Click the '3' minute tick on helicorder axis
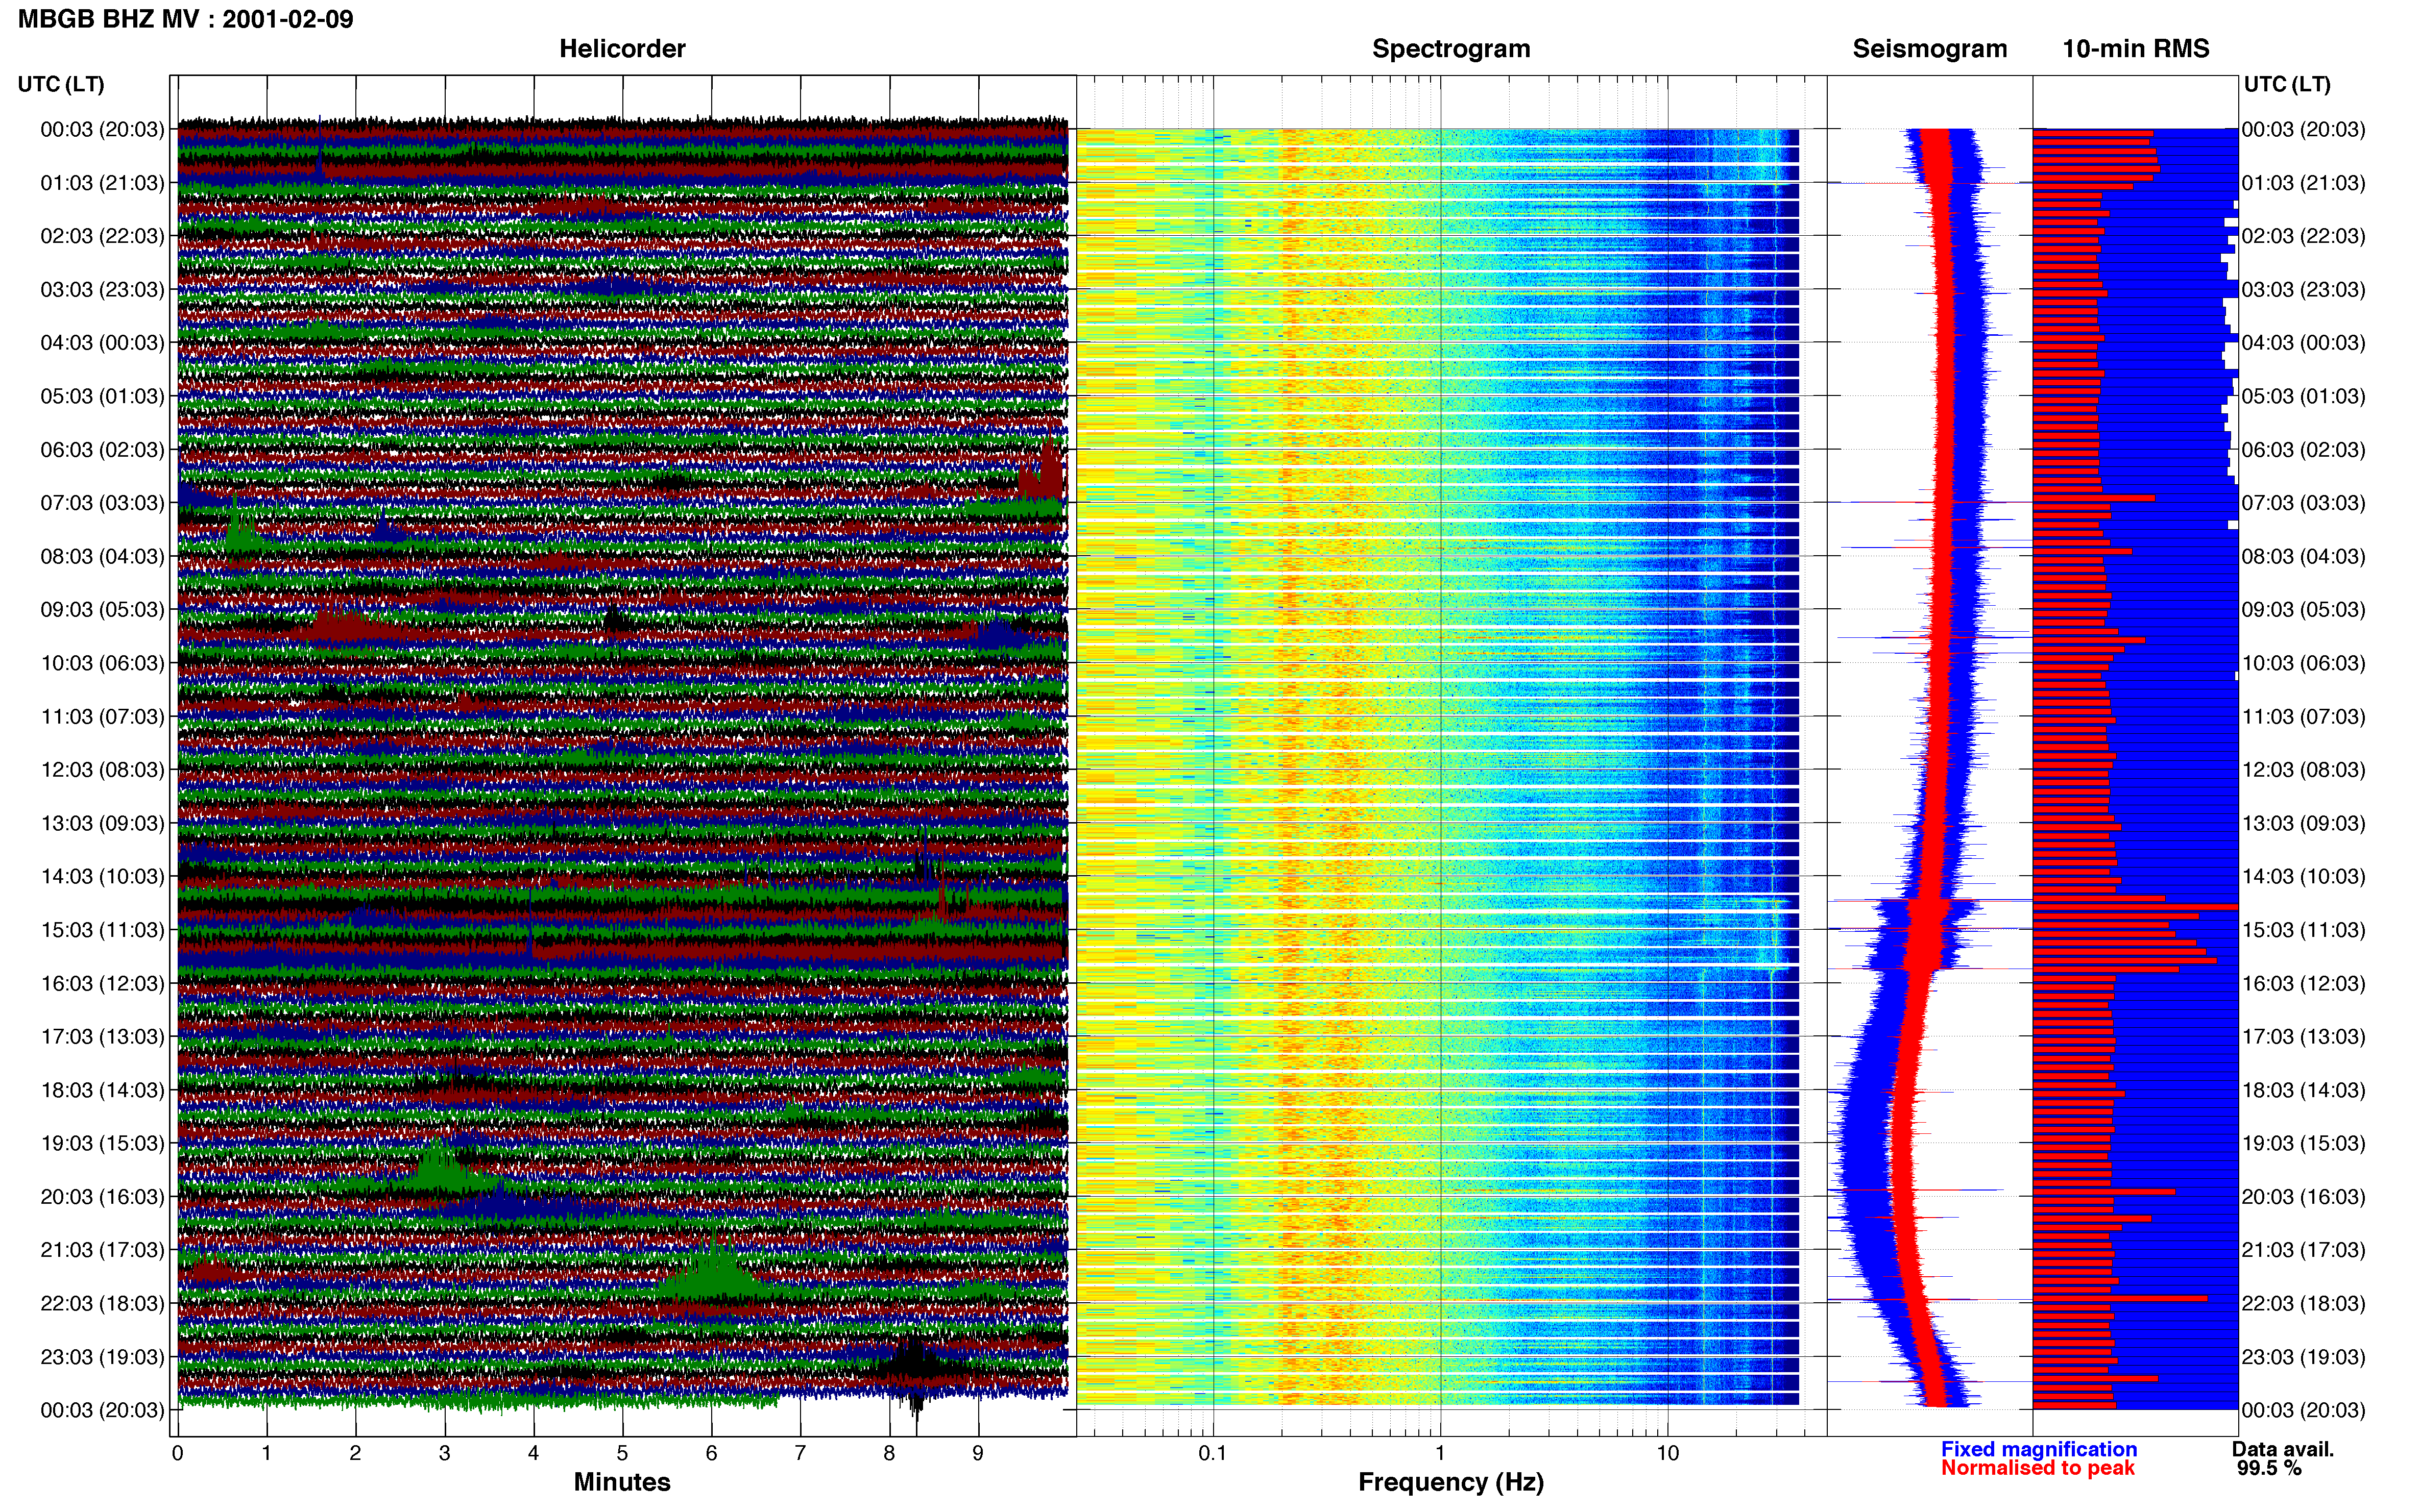This screenshot has width=2420, height=1512. tap(444, 1453)
